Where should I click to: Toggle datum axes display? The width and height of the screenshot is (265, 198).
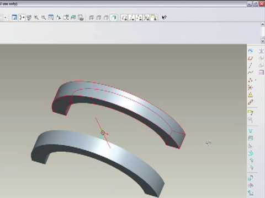point(132,18)
